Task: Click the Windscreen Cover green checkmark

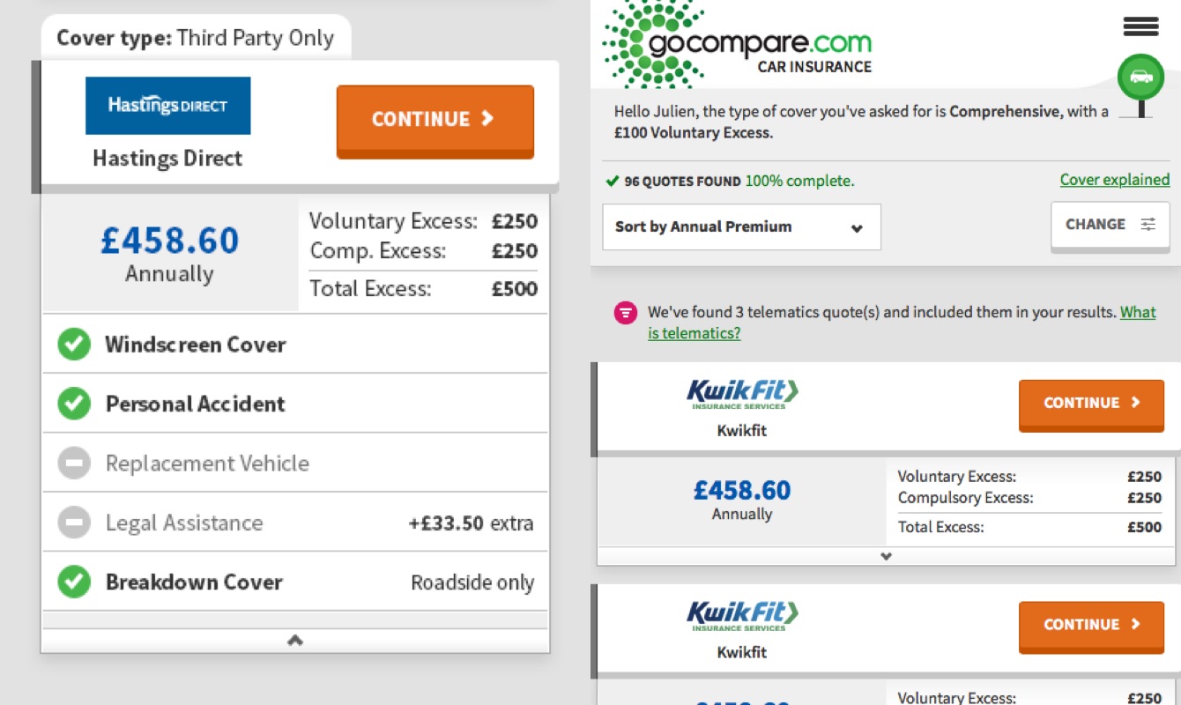Action: point(74,345)
